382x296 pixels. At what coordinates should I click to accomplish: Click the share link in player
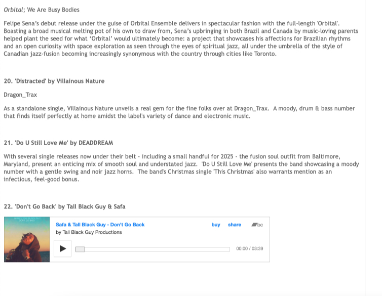(x=235, y=225)
